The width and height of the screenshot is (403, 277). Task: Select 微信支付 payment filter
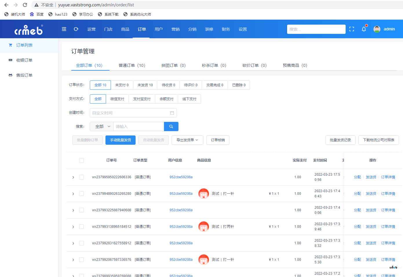point(117,99)
